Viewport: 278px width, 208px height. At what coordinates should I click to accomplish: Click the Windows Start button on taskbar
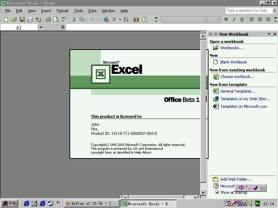coord(9,203)
